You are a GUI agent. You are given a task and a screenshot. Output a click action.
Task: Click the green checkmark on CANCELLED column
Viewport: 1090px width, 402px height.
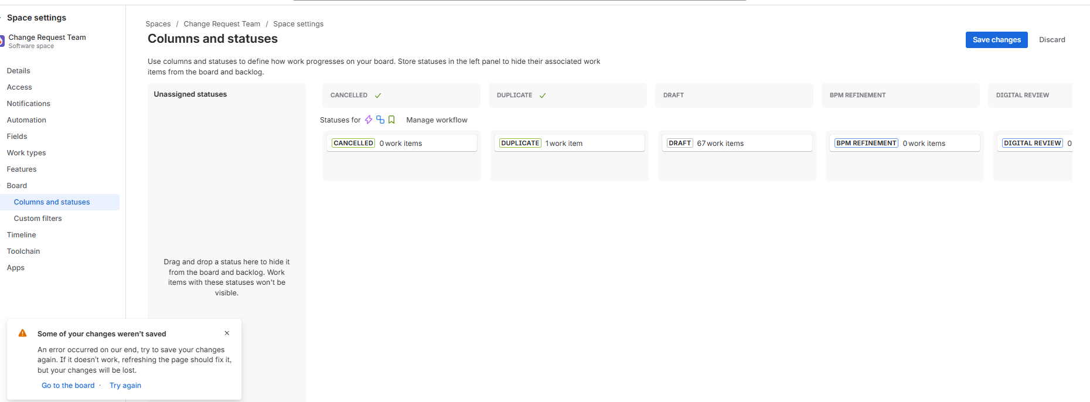tap(378, 96)
